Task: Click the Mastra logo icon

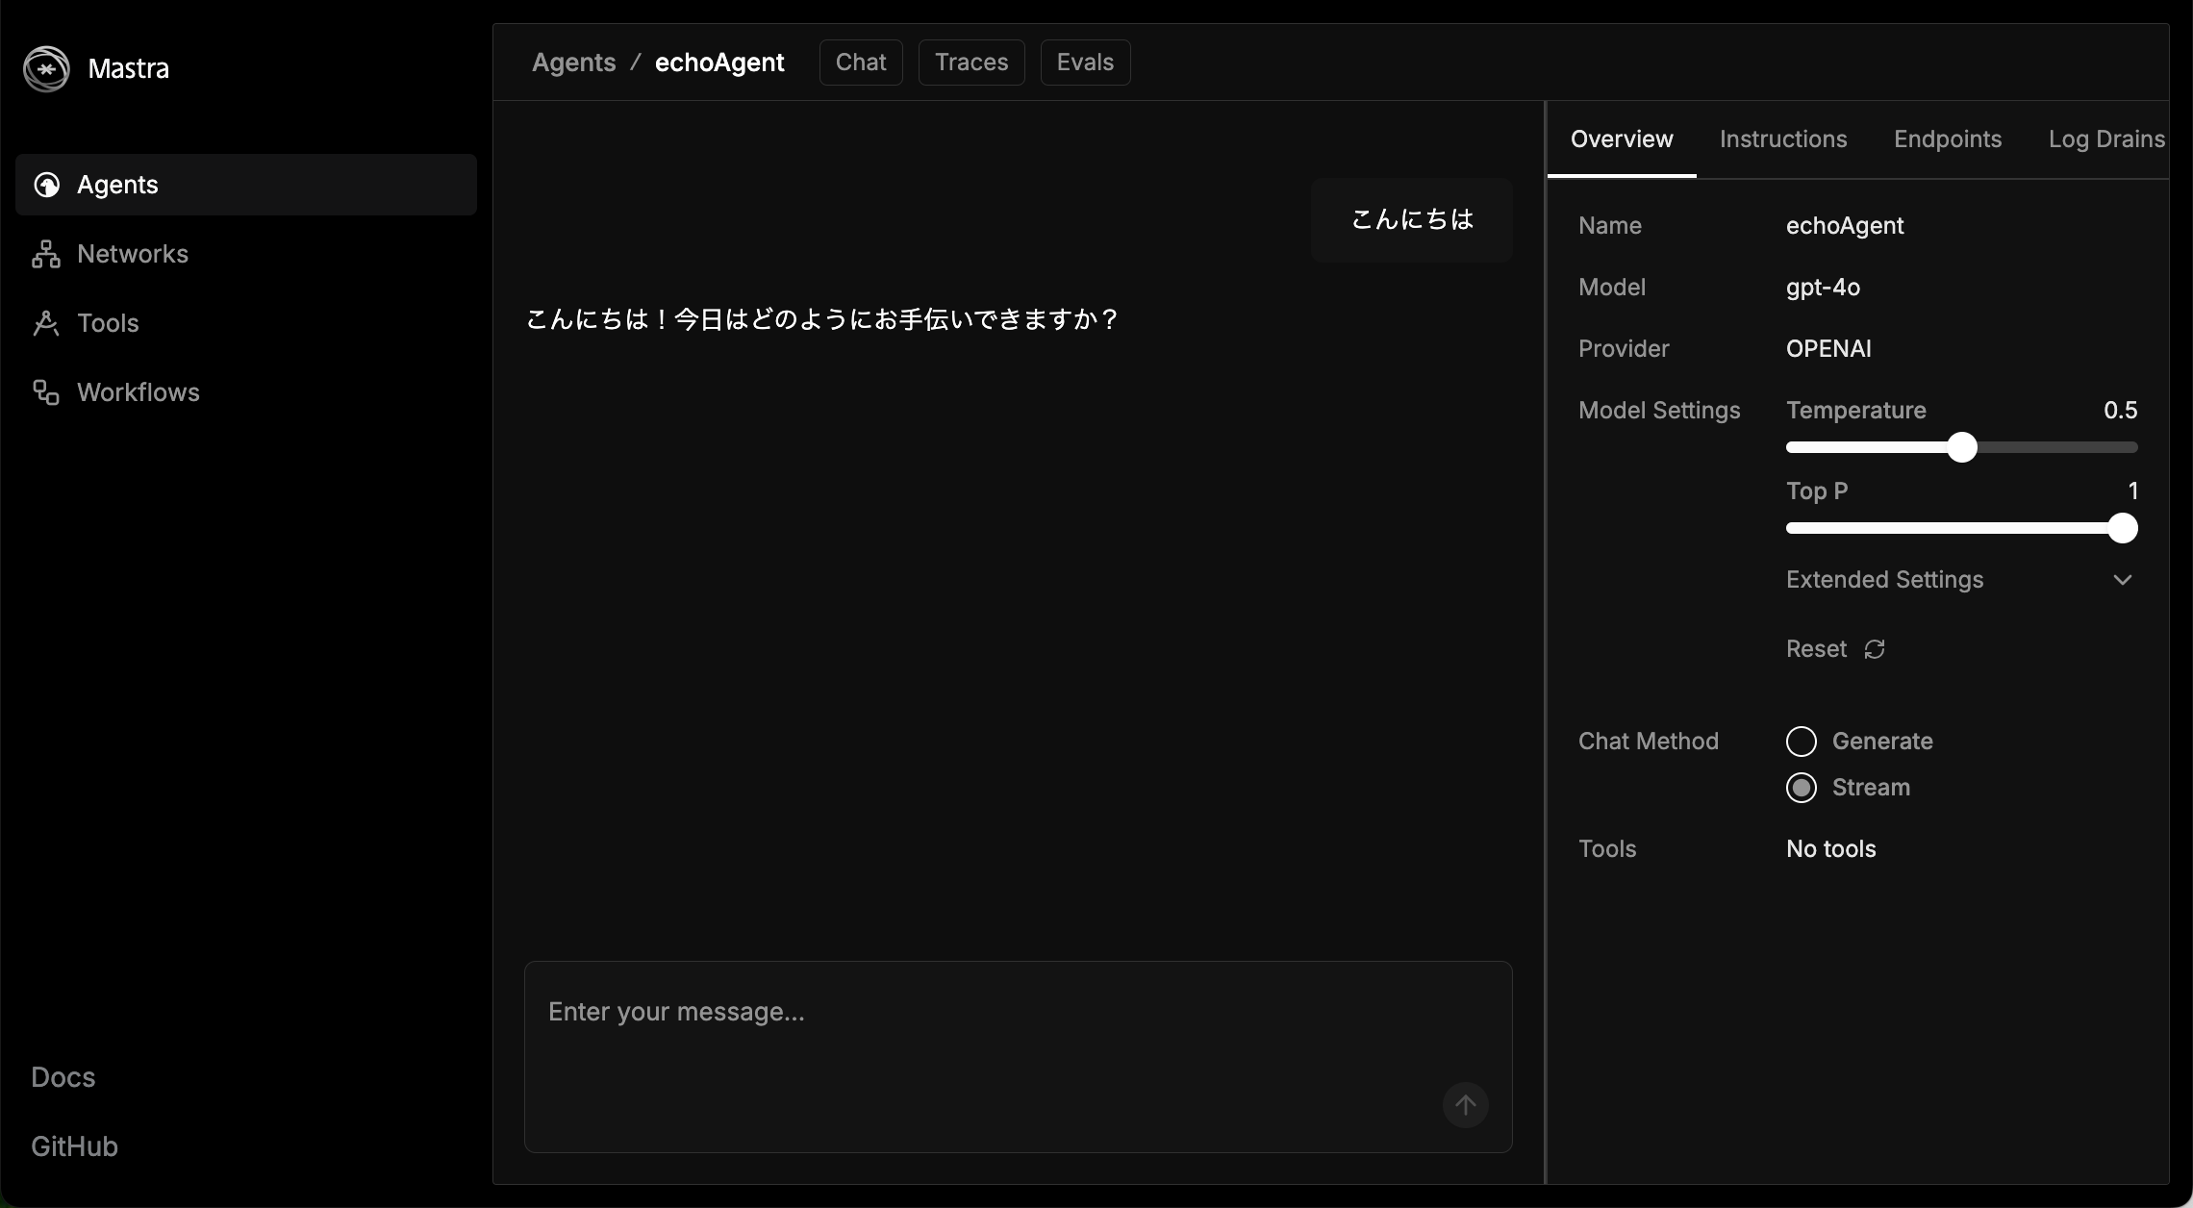Action: tap(46, 69)
